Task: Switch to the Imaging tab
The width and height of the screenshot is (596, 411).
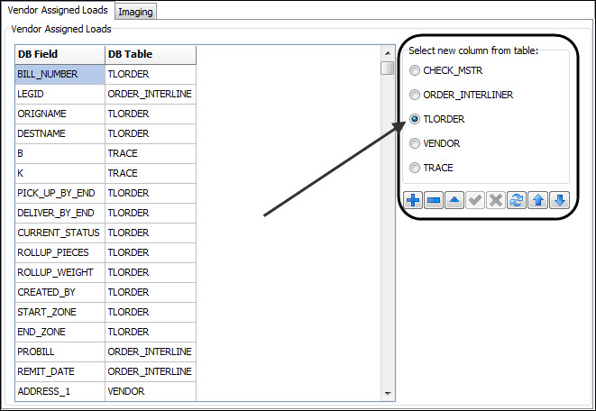Action: click(135, 12)
